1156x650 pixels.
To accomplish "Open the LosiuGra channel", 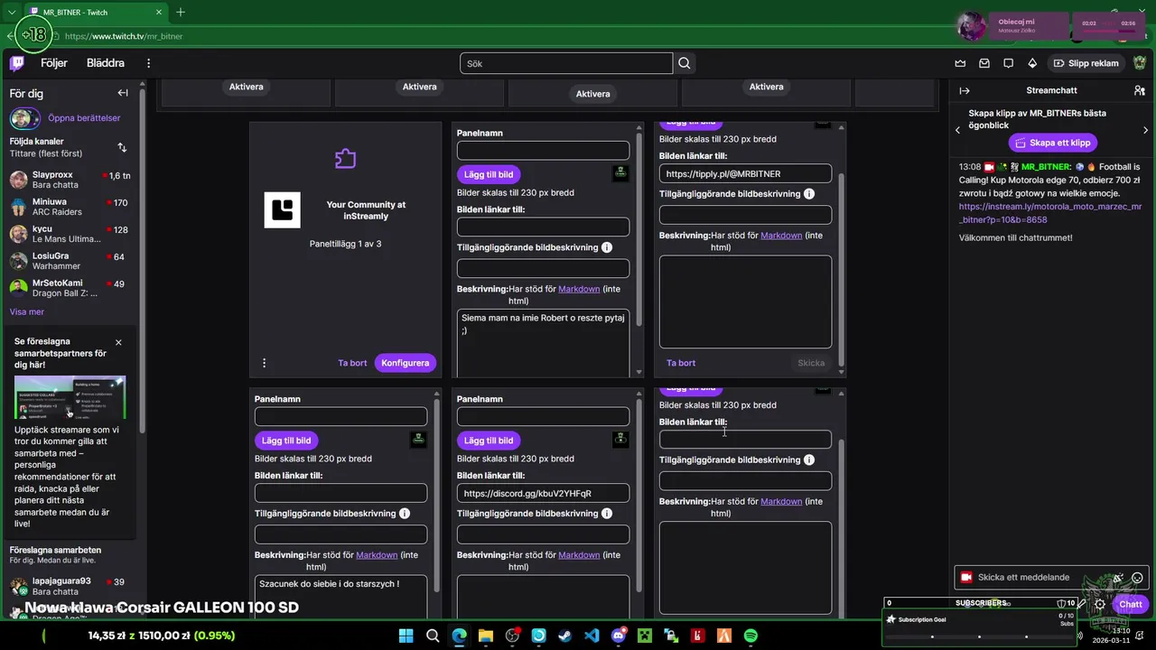I will [x=70, y=261].
